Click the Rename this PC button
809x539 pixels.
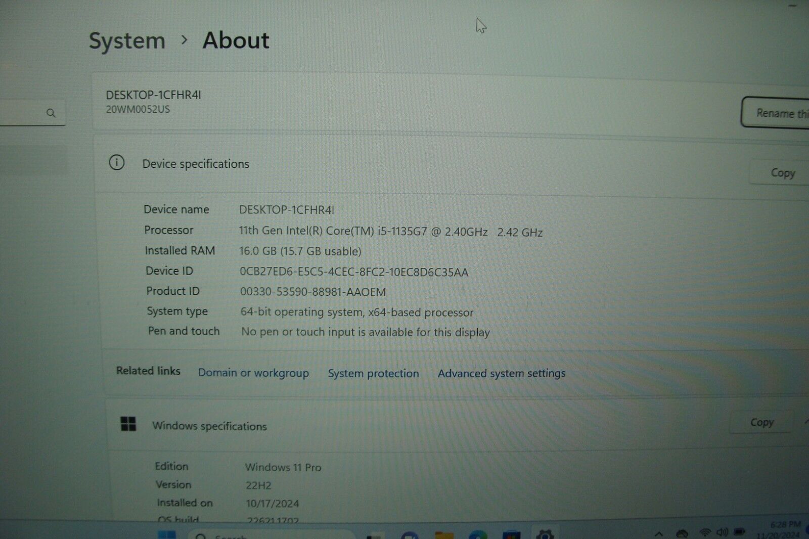tap(776, 112)
